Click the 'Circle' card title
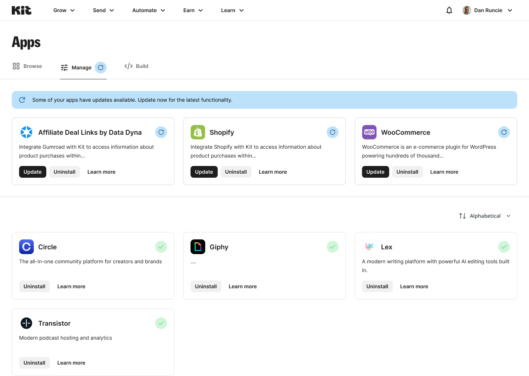 tap(47, 247)
